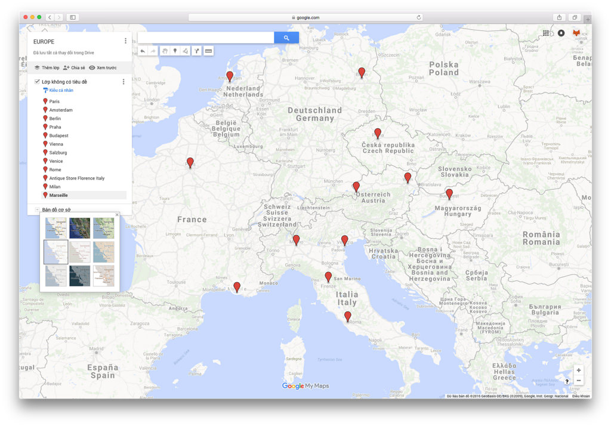Select Antique Store Florence Italy entry
This screenshot has height=426, width=611.
(x=77, y=178)
